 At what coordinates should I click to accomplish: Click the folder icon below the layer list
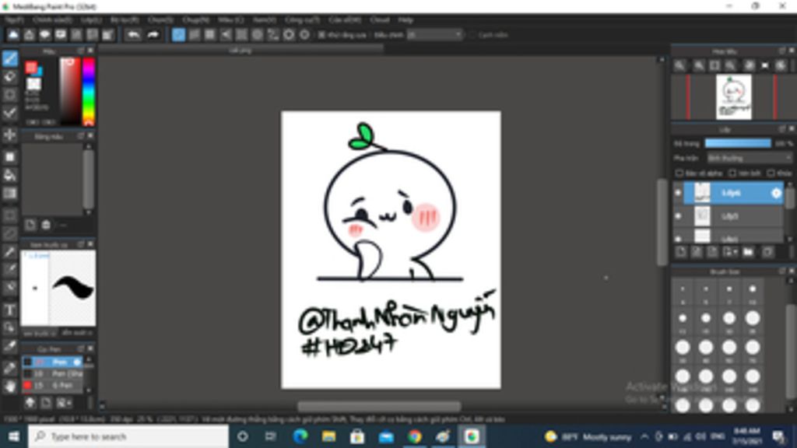coord(748,252)
